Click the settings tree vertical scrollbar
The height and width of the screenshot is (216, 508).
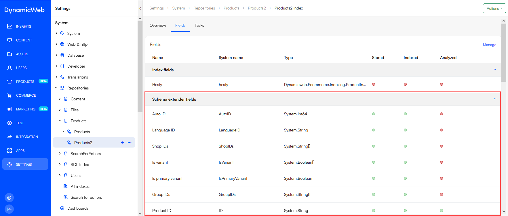coord(140,67)
